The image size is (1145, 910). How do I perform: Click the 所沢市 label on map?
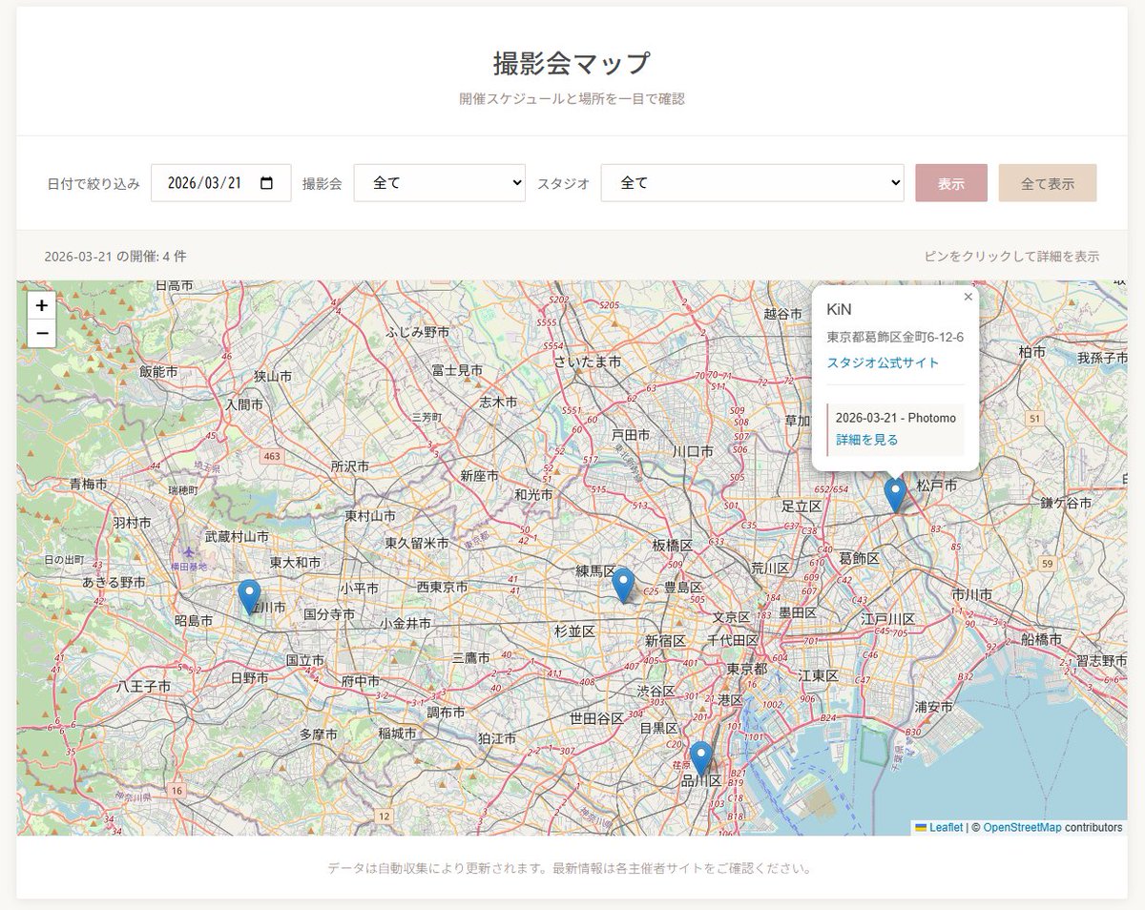[x=349, y=466]
